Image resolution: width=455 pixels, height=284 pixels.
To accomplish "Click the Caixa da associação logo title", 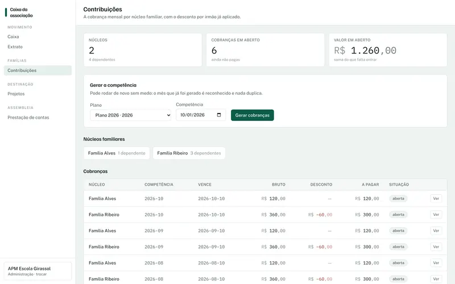I will [21, 12].
